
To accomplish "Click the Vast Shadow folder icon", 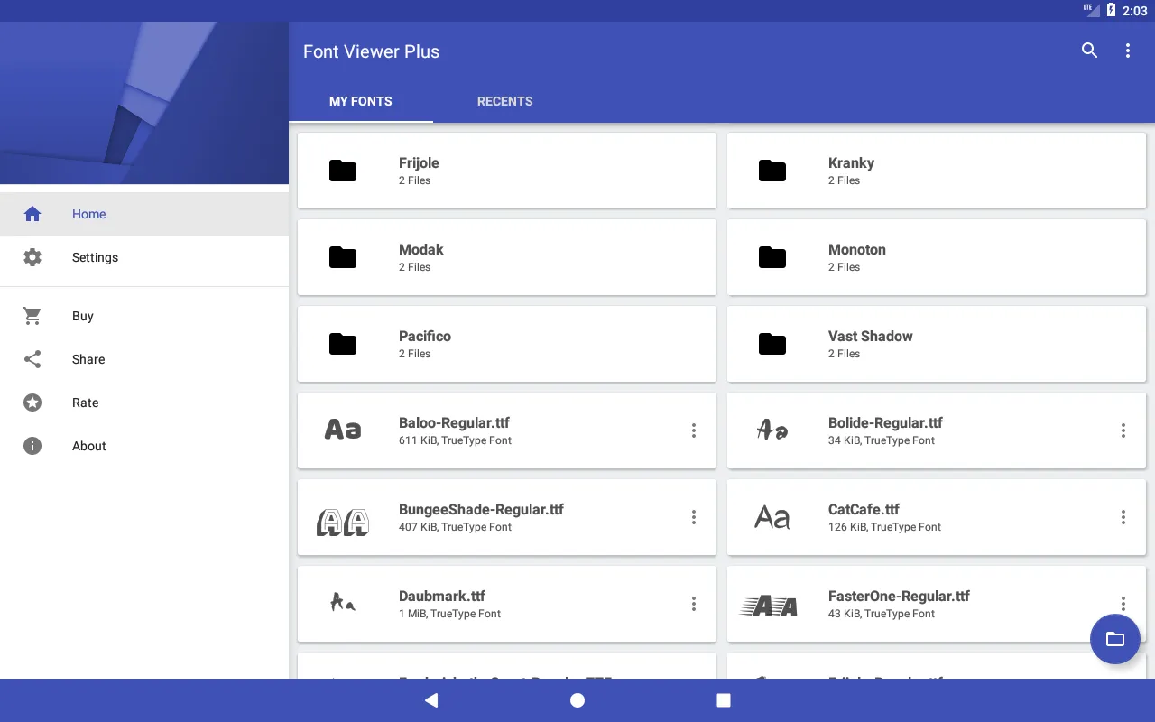I will click(x=772, y=344).
